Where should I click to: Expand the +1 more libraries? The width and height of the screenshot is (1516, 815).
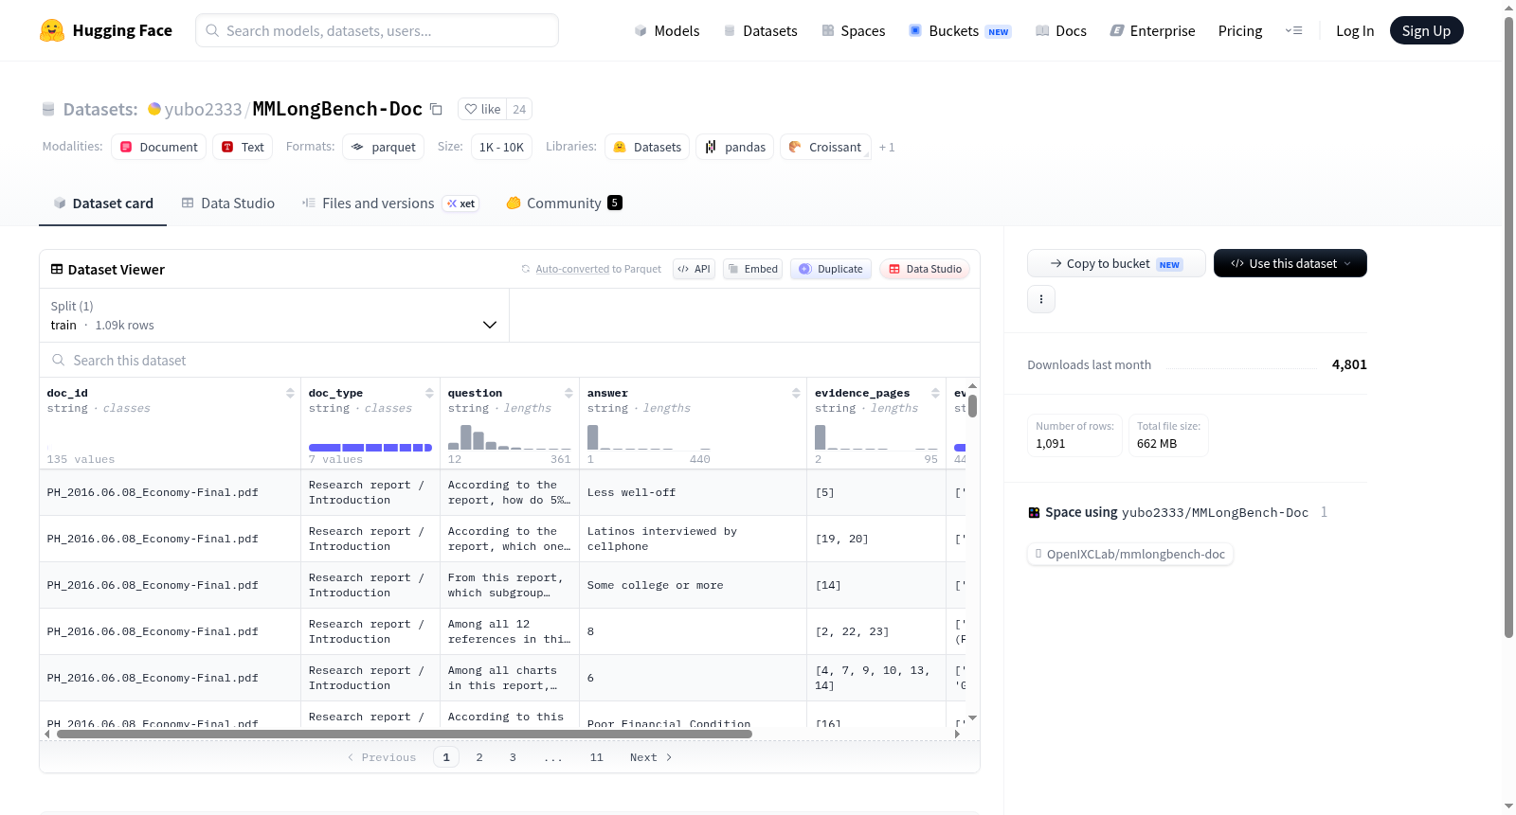pos(887,147)
